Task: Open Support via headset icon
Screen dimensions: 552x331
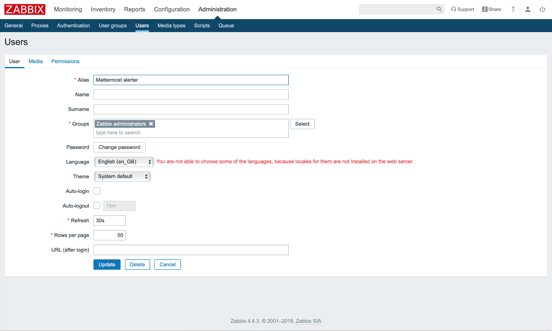Action: pos(454,9)
